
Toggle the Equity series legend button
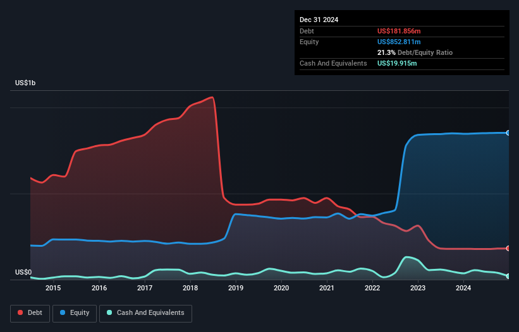[x=75, y=313]
